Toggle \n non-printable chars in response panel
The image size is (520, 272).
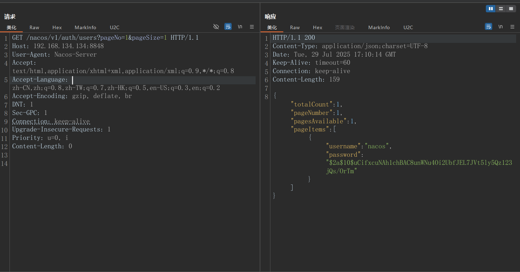(x=500, y=27)
